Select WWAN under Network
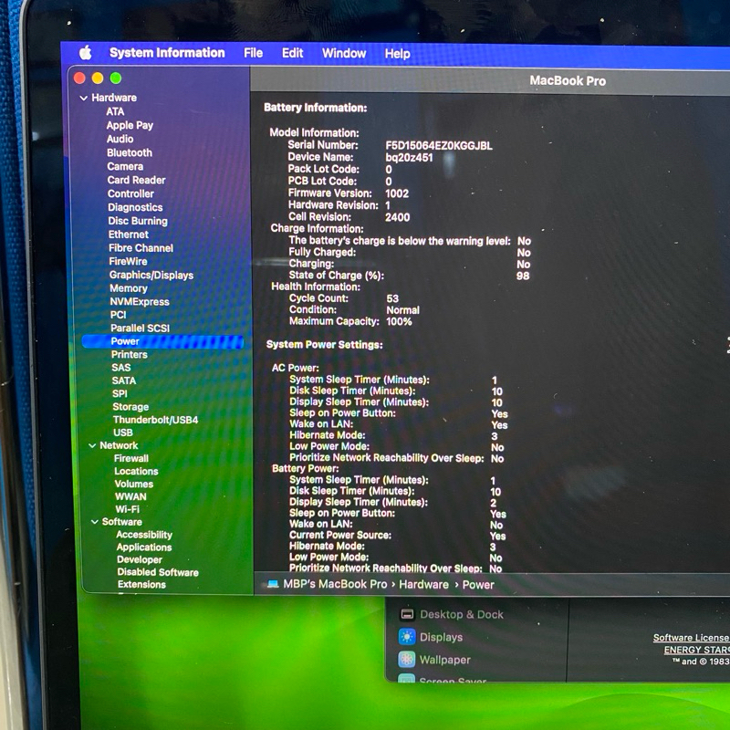Viewport: 730px width, 730px height. (130, 496)
